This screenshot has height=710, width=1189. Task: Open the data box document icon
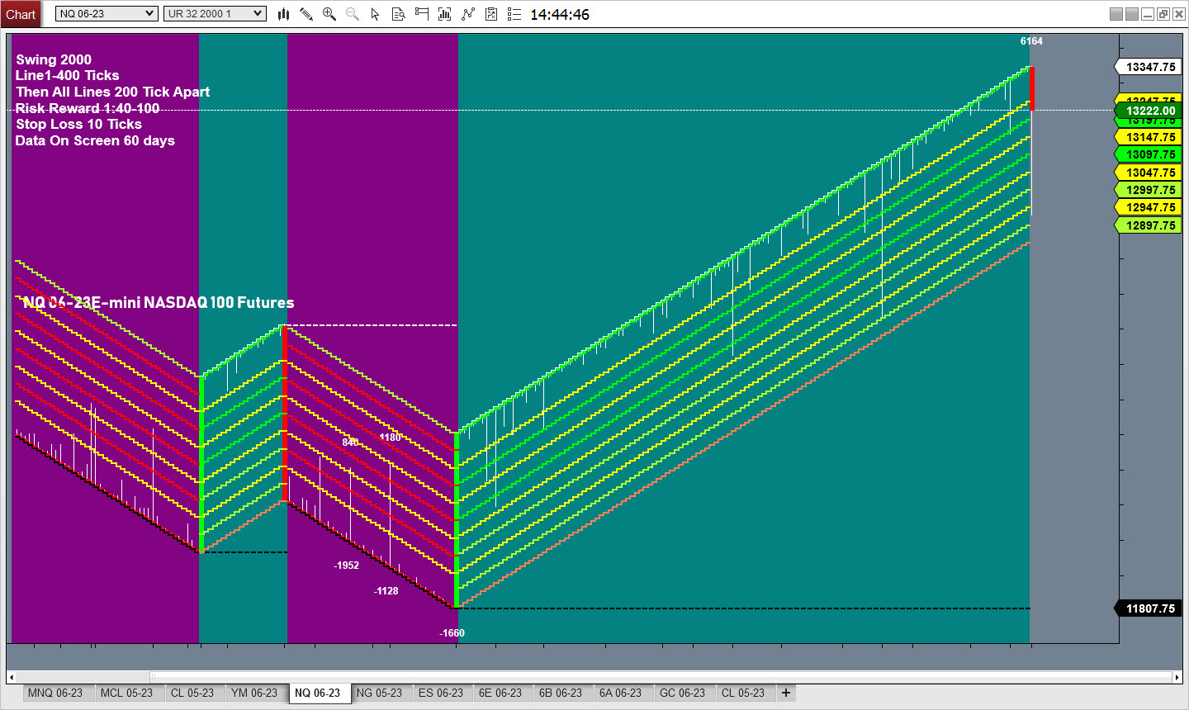pyautogui.click(x=398, y=14)
